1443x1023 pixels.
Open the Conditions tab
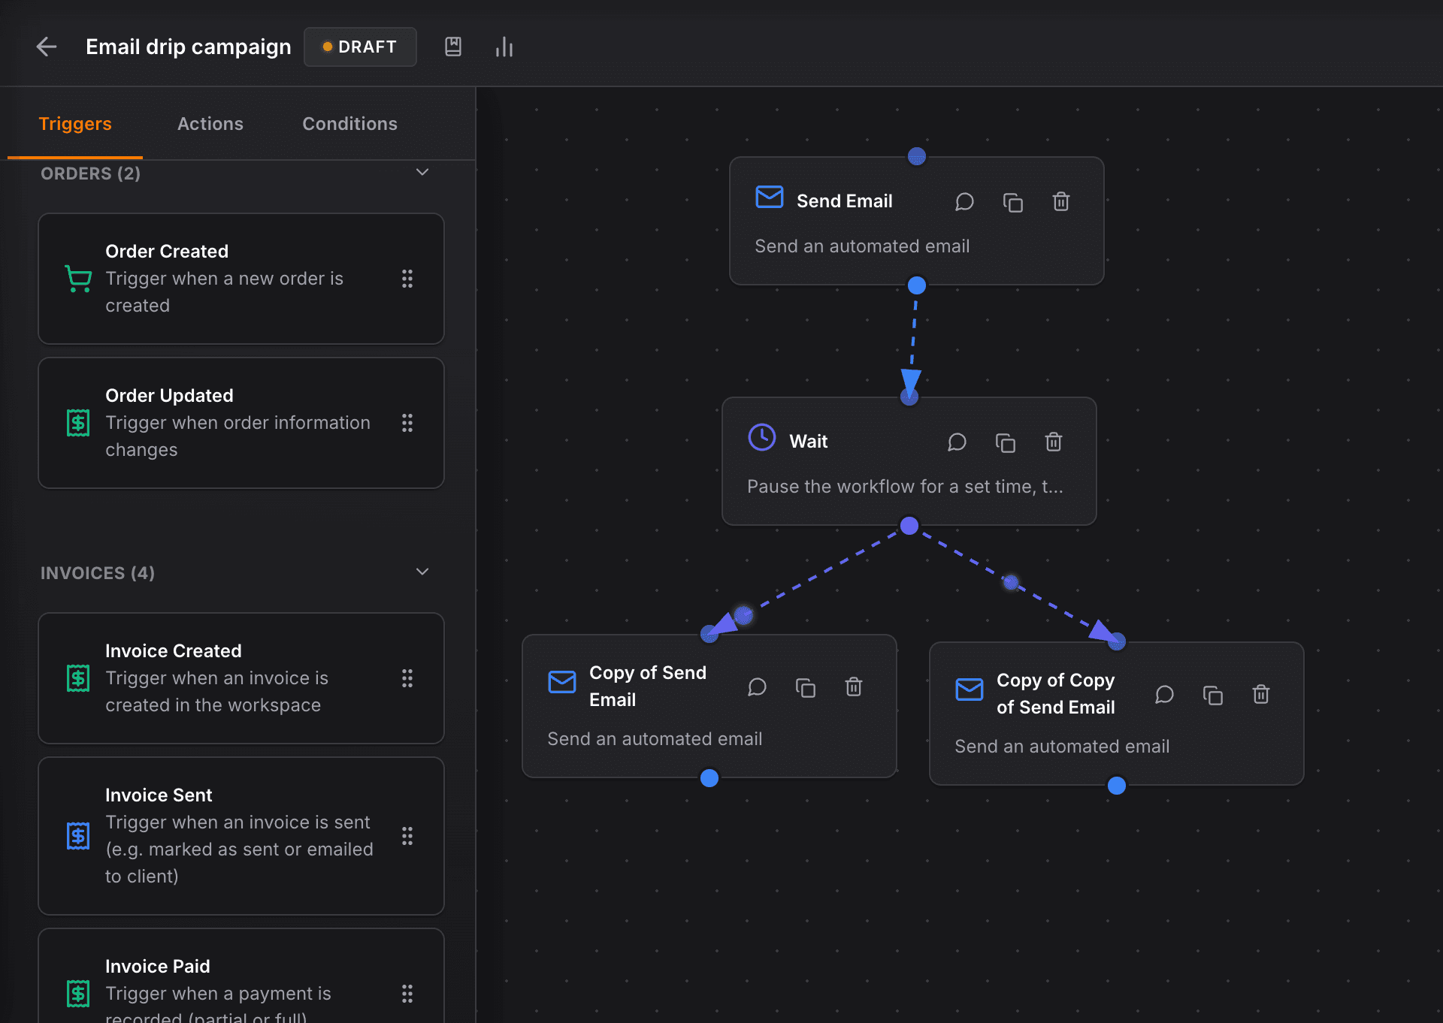pyautogui.click(x=349, y=124)
